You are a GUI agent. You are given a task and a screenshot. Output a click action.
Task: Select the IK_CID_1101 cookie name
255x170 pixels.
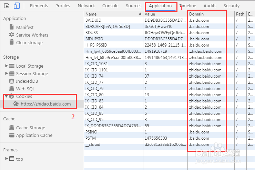point(96,70)
